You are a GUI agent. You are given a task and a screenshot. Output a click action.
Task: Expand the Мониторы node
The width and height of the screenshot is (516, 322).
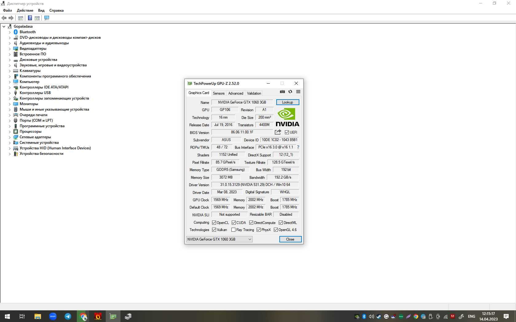[x=10, y=104]
